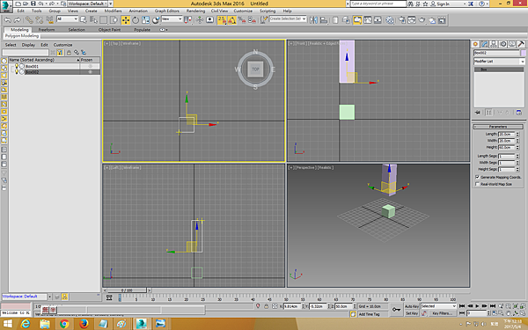This screenshot has width=528, height=330.
Task: Click the Set Keys large key icon
Action: pos(396,310)
